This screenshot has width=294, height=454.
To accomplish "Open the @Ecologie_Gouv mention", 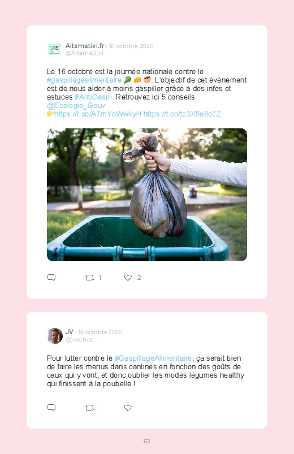I will (76, 105).
